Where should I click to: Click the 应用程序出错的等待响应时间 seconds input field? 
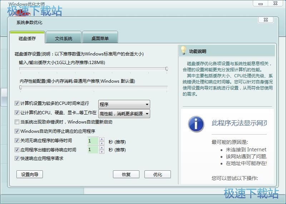pos(93,150)
